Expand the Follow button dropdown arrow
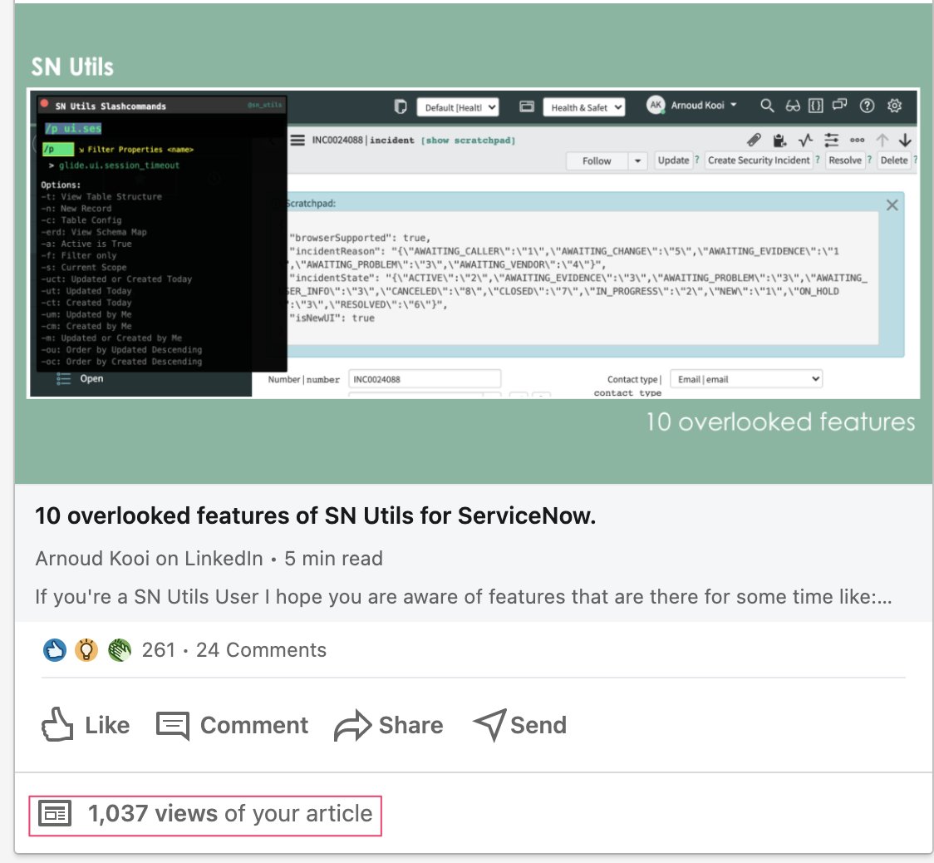934x863 pixels. point(636,160)
